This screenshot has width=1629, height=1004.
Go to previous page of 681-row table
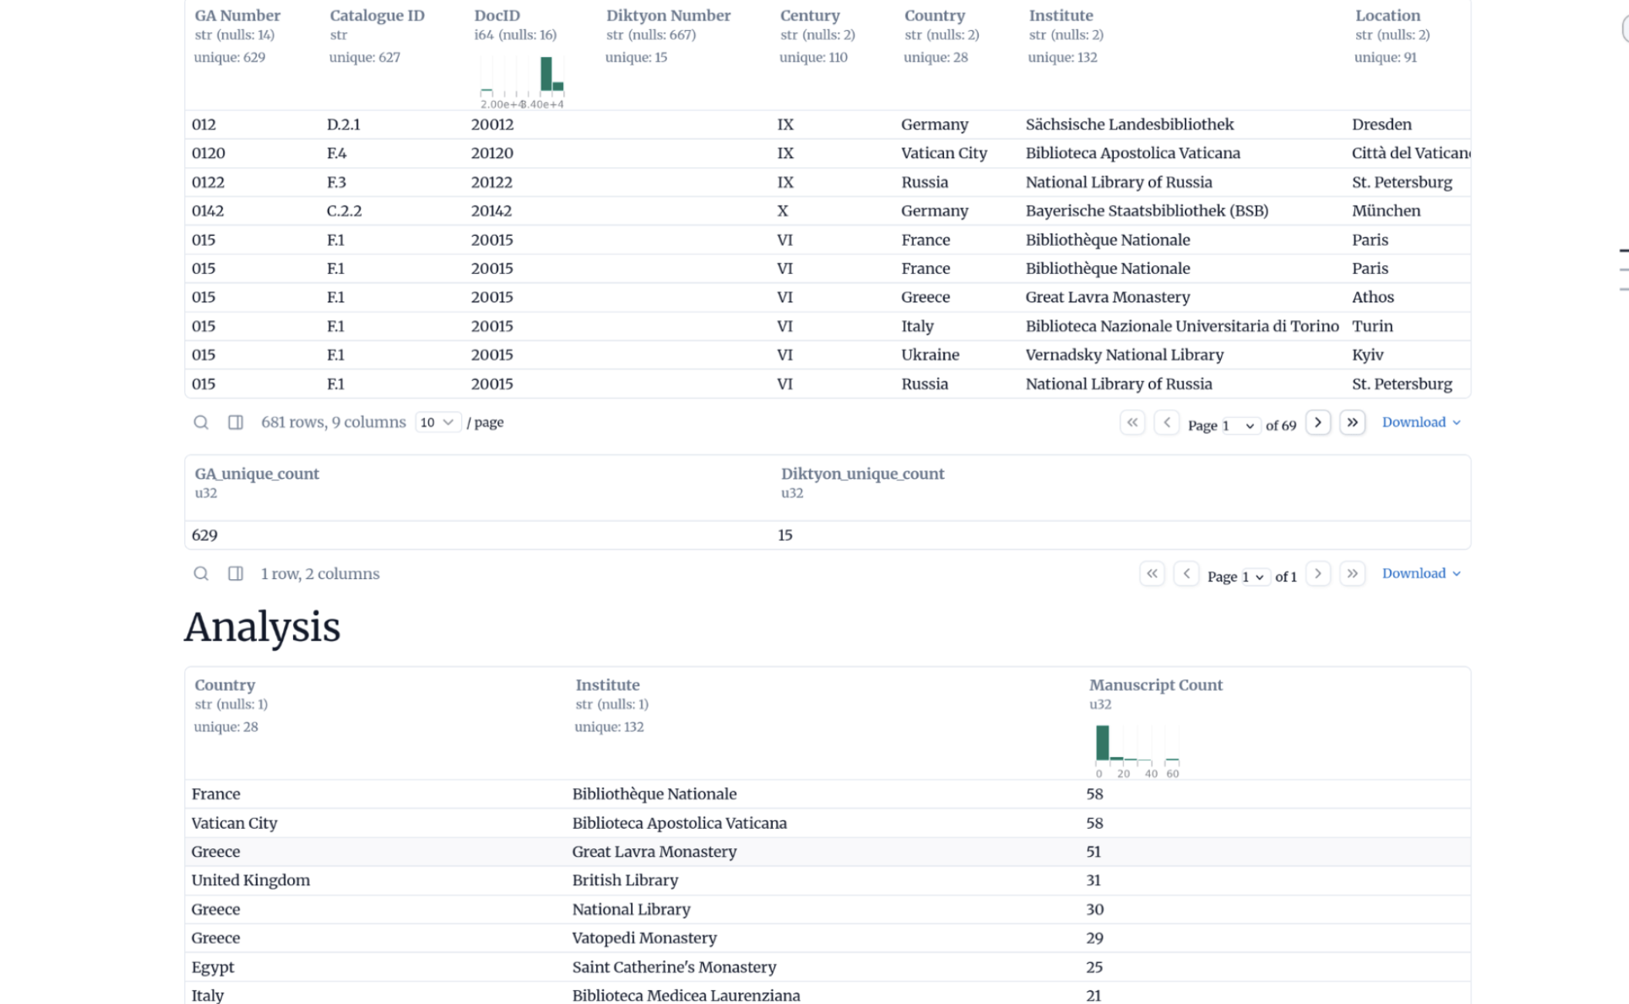pyautogui.click(x=1166, y=423)
